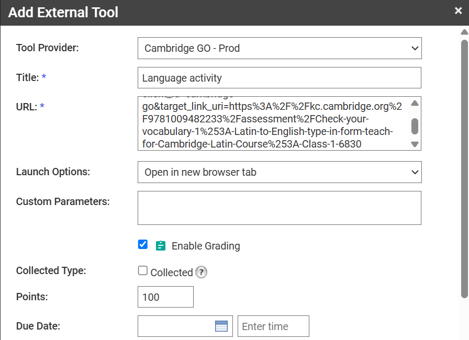Click the Enter time field
Image resolution: width=469 pixels, height=340 pixels.
click(273, 326)
